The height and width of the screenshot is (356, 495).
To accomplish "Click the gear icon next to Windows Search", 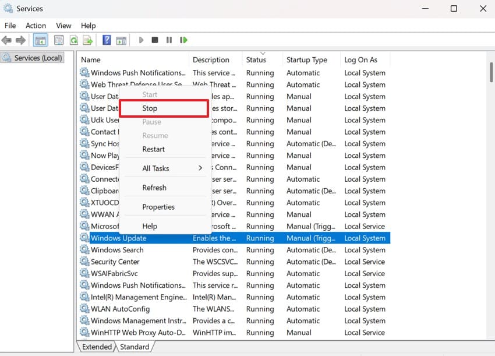I will pos(84,249).
